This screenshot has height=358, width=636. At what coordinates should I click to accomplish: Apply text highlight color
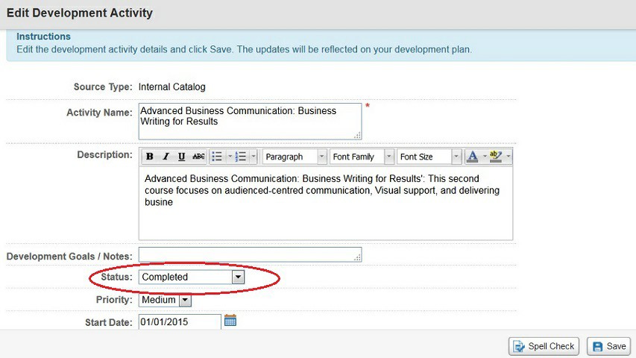(496, 157)
